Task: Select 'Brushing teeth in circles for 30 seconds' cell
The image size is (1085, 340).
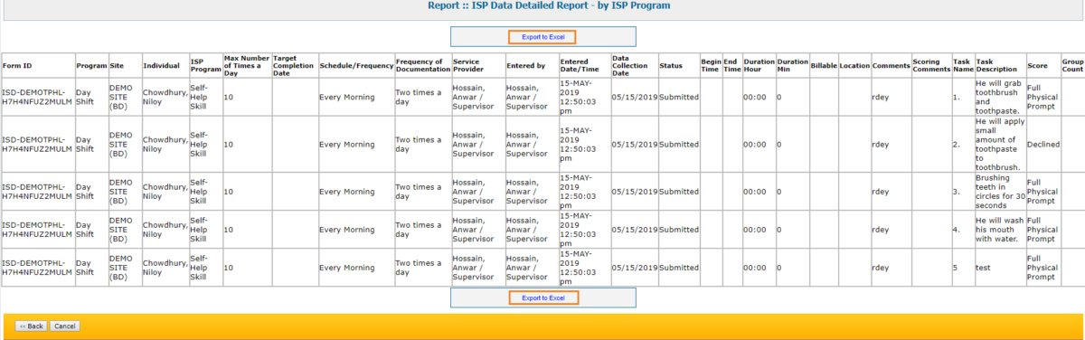Action: pyautogui.click(x=999, y=192)
